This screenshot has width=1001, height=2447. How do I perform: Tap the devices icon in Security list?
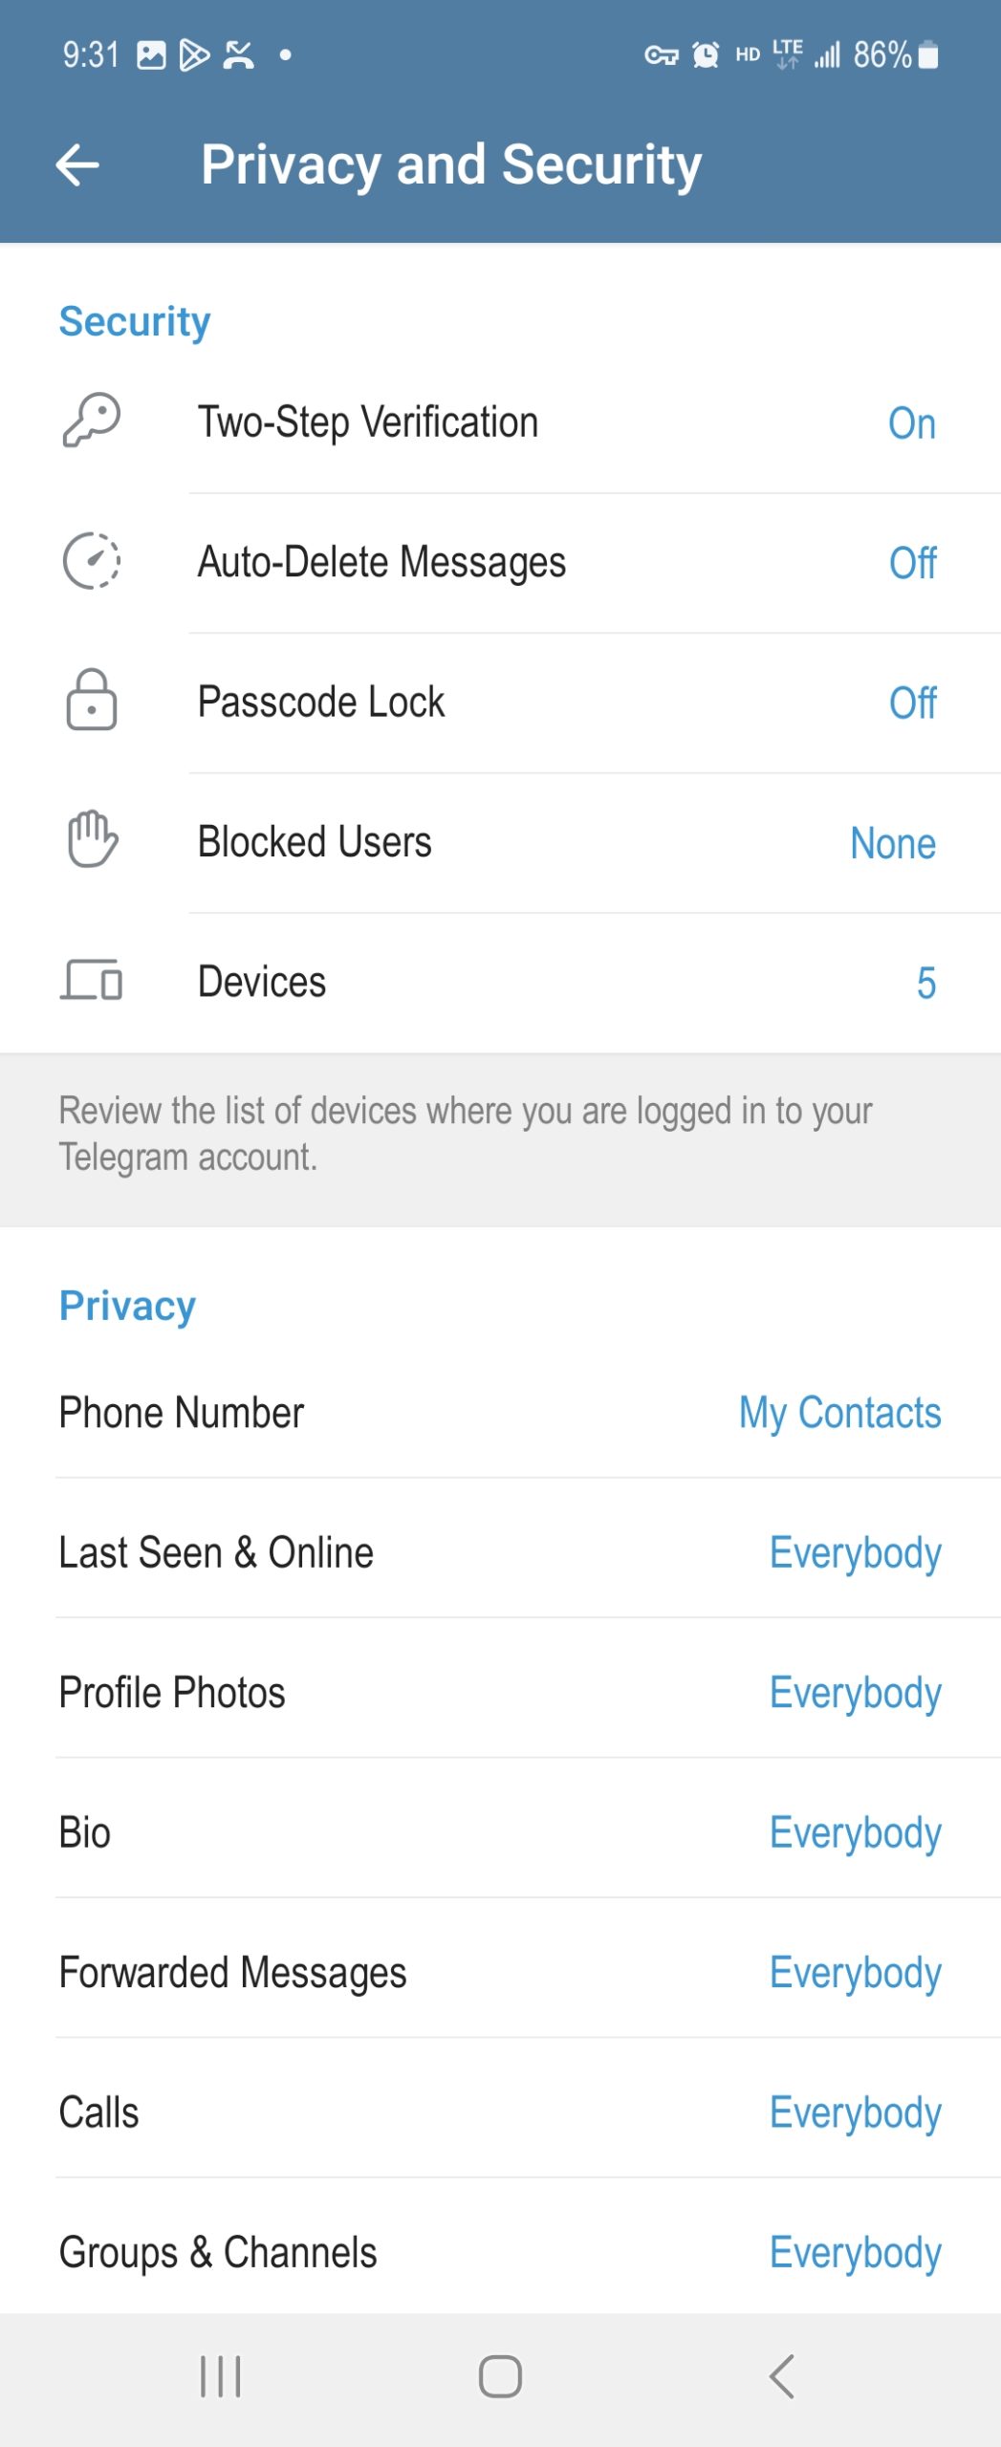(91, 981)
